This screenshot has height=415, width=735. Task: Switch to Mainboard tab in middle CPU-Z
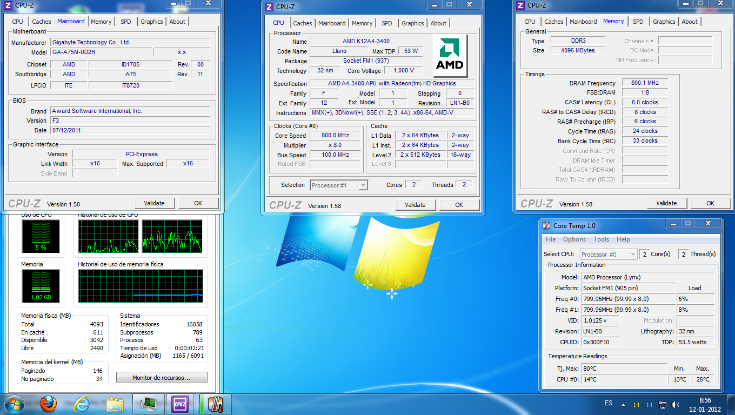point(332,23)
